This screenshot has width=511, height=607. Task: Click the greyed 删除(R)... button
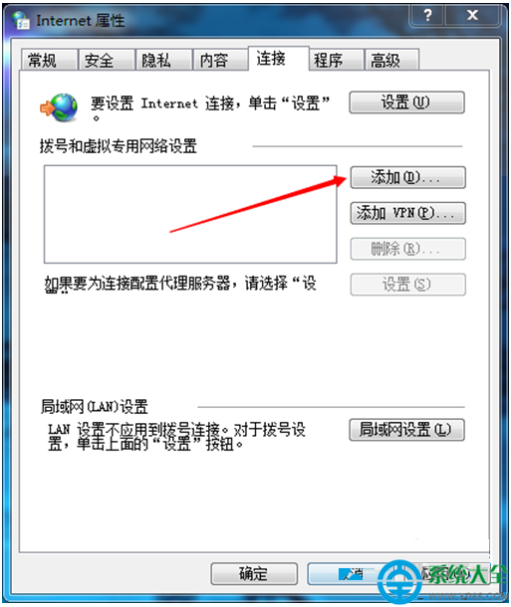click(x=408, y=249)
